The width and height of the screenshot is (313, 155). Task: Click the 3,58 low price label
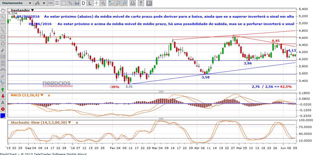(x=206, y=77)
